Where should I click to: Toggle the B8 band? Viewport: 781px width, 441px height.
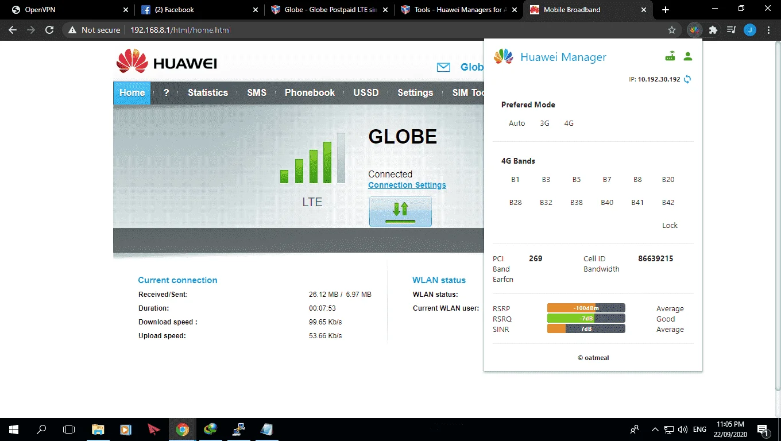tap(637, 180)
